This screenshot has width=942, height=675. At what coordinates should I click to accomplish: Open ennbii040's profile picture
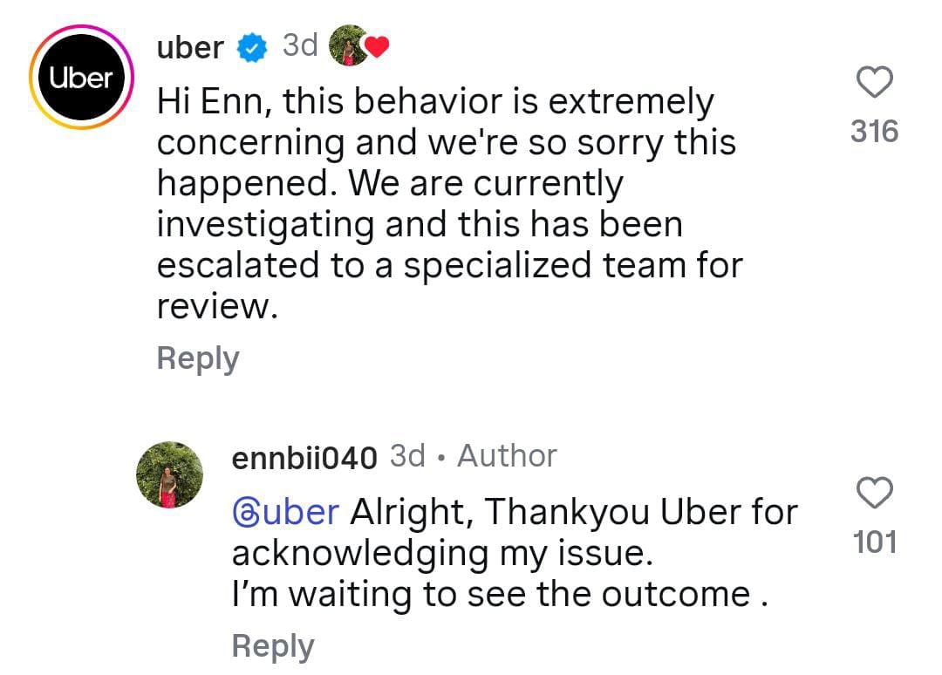pyautogui.click(x=169, y=474)
